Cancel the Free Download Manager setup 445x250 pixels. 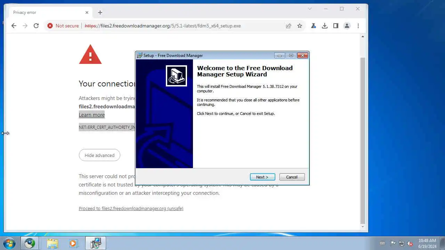pyautogui.click(x=292, y=177)
